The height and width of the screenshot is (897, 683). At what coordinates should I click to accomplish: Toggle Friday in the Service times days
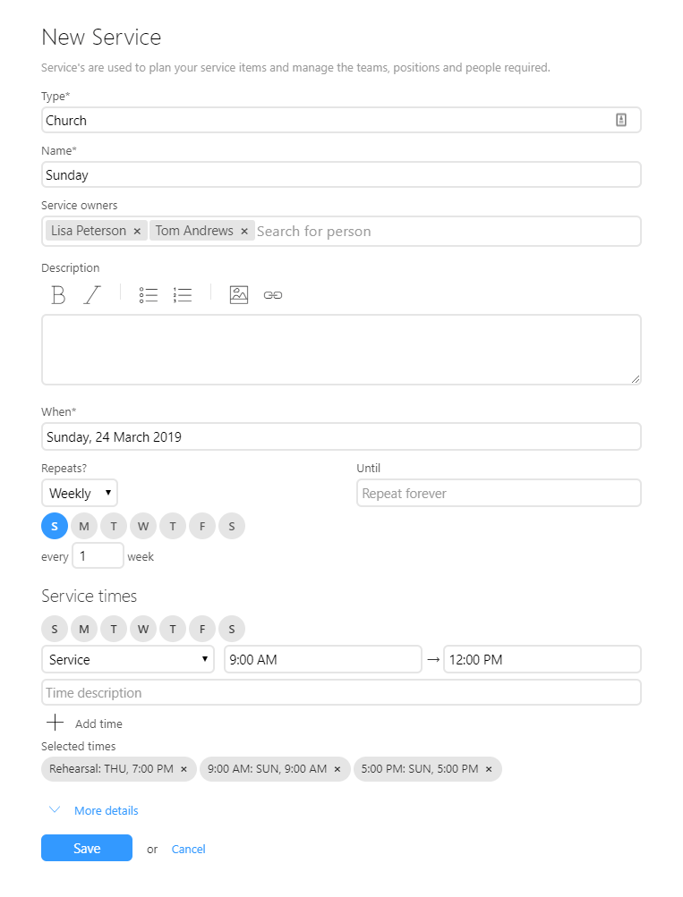coord(202,629)
